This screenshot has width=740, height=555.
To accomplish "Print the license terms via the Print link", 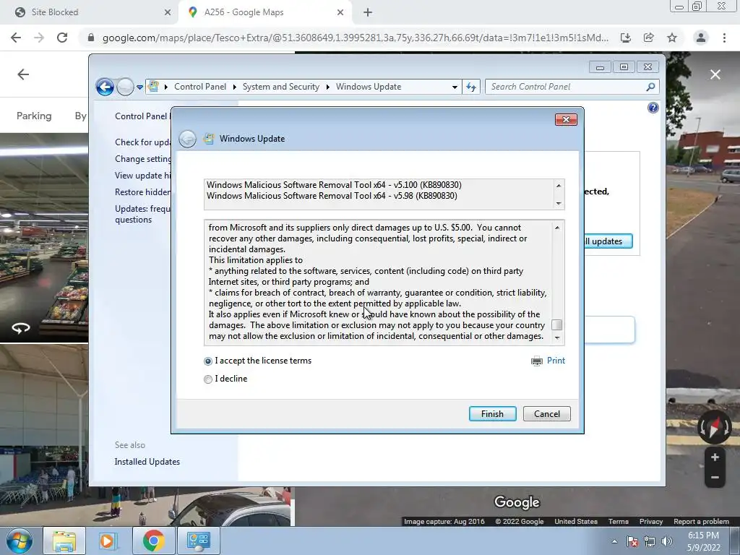I will pos(556,361).
